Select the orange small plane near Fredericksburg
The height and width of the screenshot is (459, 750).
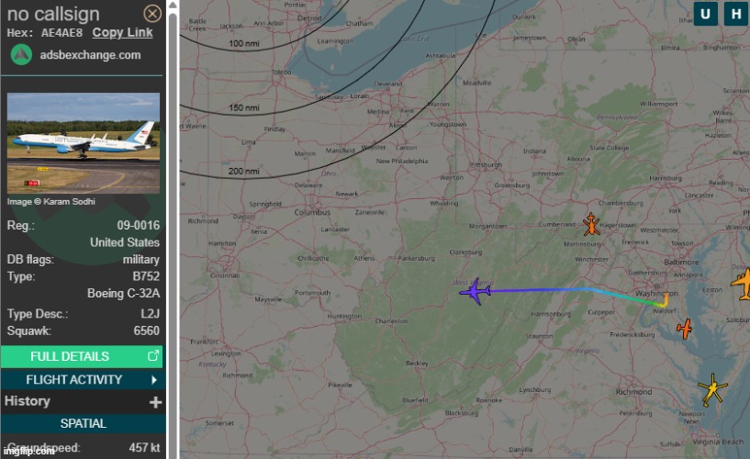(x=685, y=329)
